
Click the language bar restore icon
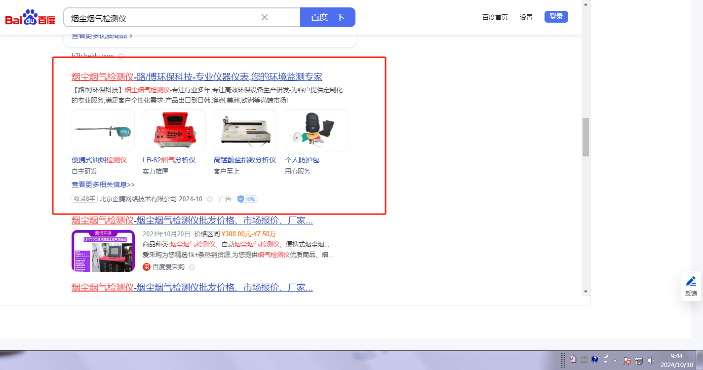(x=606, y=356)
